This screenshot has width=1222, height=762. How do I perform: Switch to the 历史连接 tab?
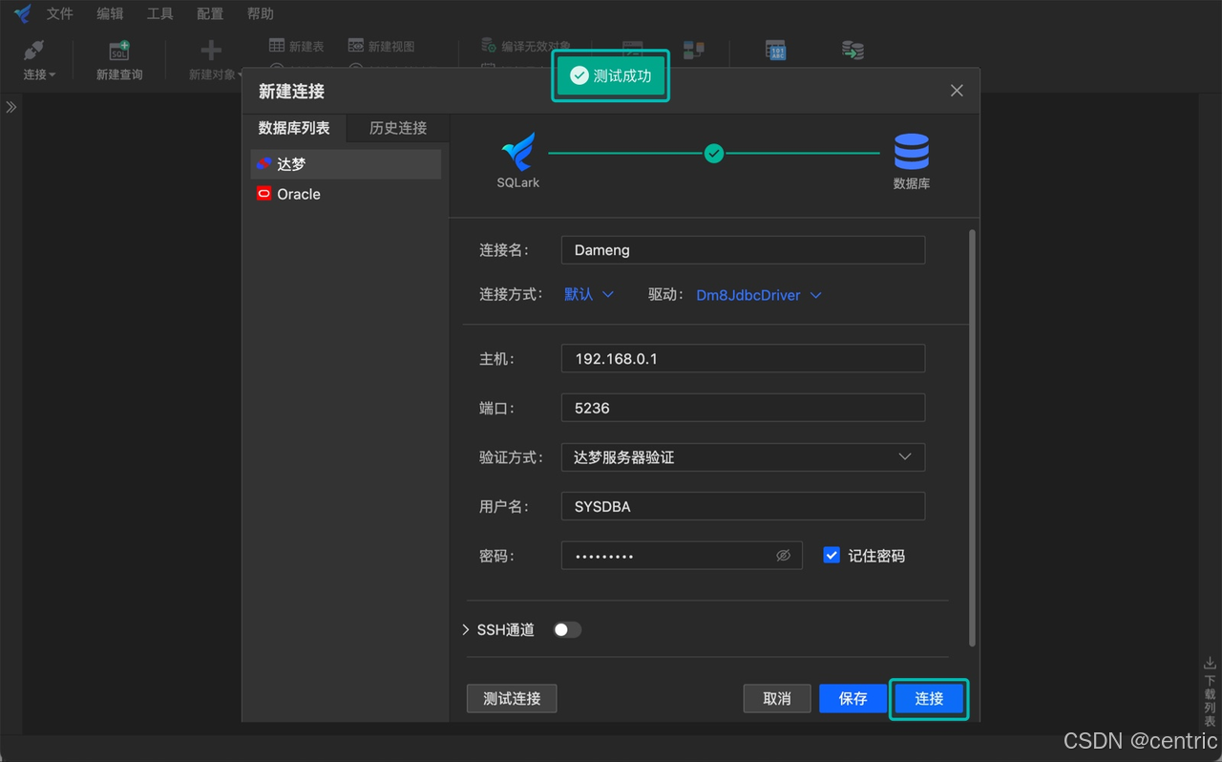tap(398, 128)
